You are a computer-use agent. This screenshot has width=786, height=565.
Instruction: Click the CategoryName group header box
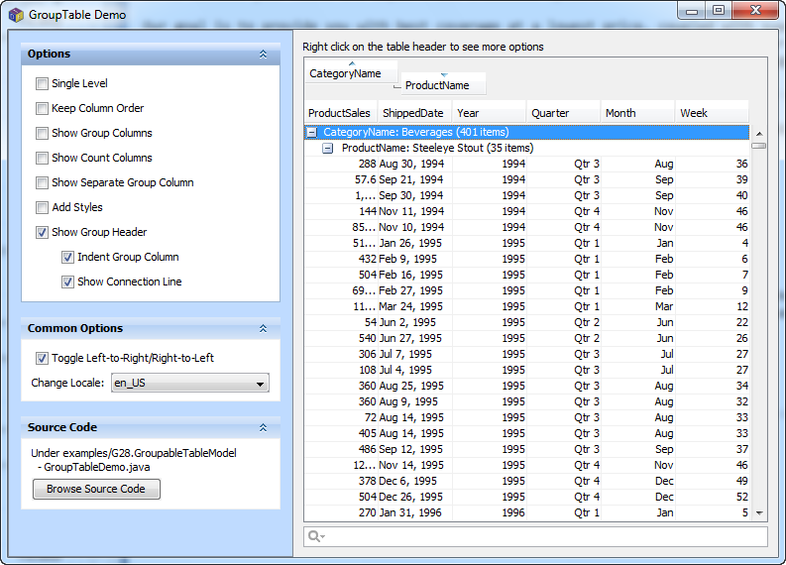[352, 73]
